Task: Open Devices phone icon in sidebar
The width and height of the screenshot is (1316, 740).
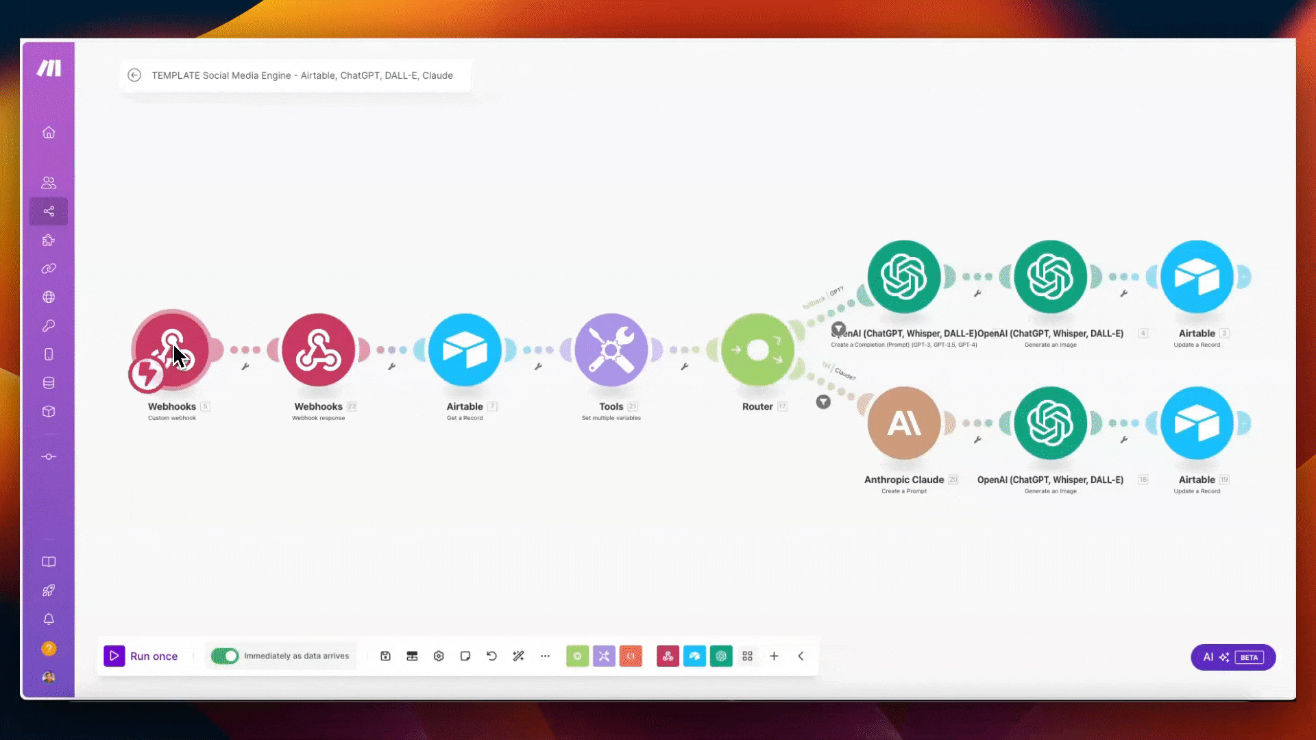Action: pos(49,354)
